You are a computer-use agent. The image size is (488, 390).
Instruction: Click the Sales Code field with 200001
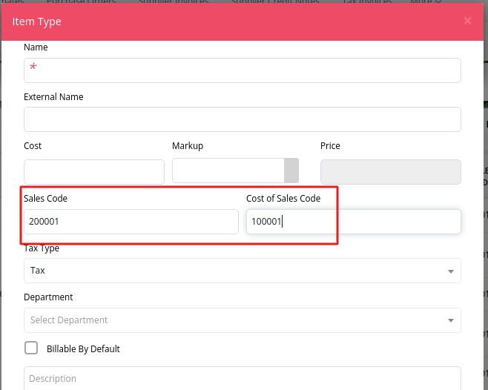click(x=131, y=222)
